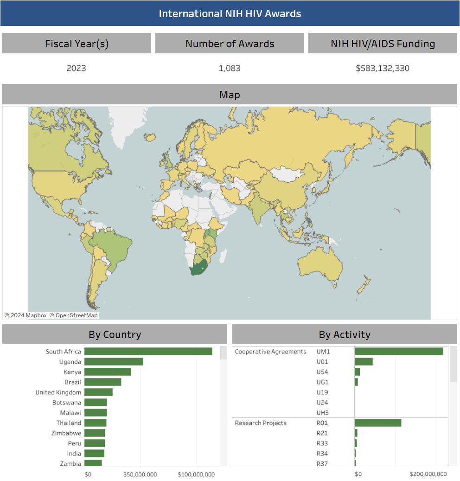Click the "Botswana" country label
Viewport: 460px width, 481px height.
[67, 403]
